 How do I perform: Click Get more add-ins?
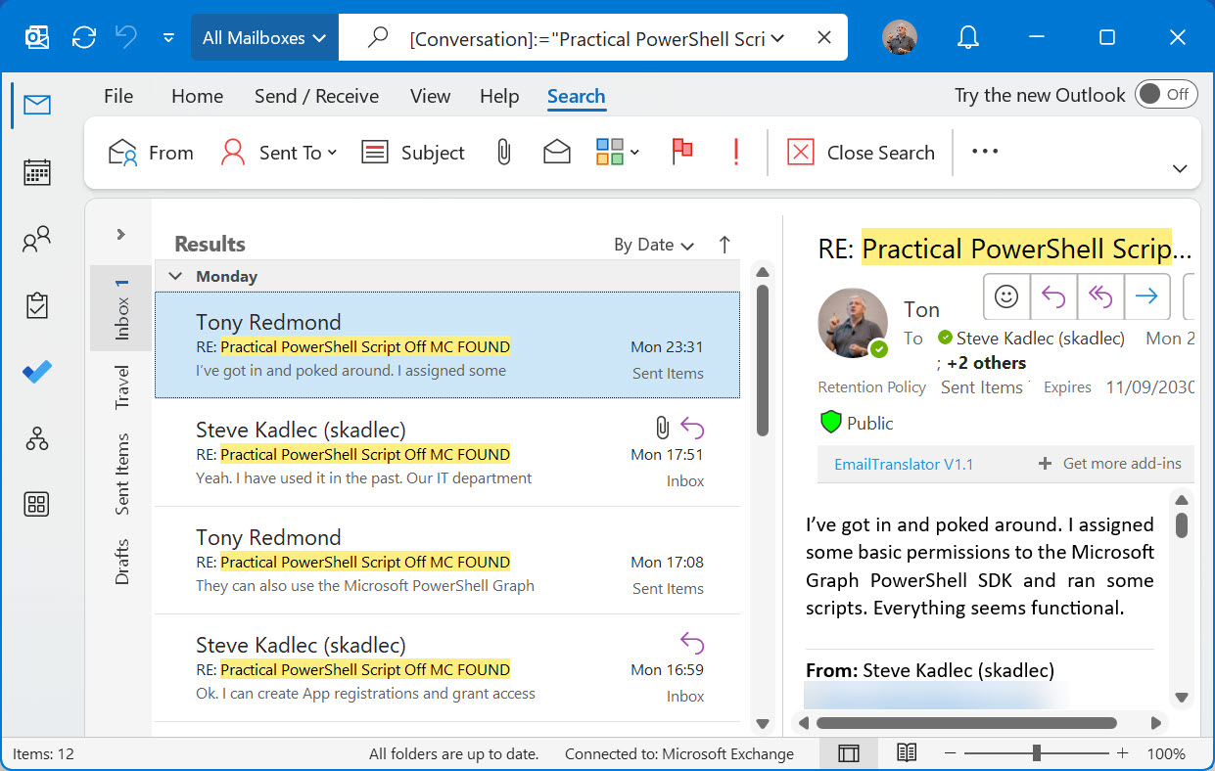pyautogui.click(x=1110, y=464)
